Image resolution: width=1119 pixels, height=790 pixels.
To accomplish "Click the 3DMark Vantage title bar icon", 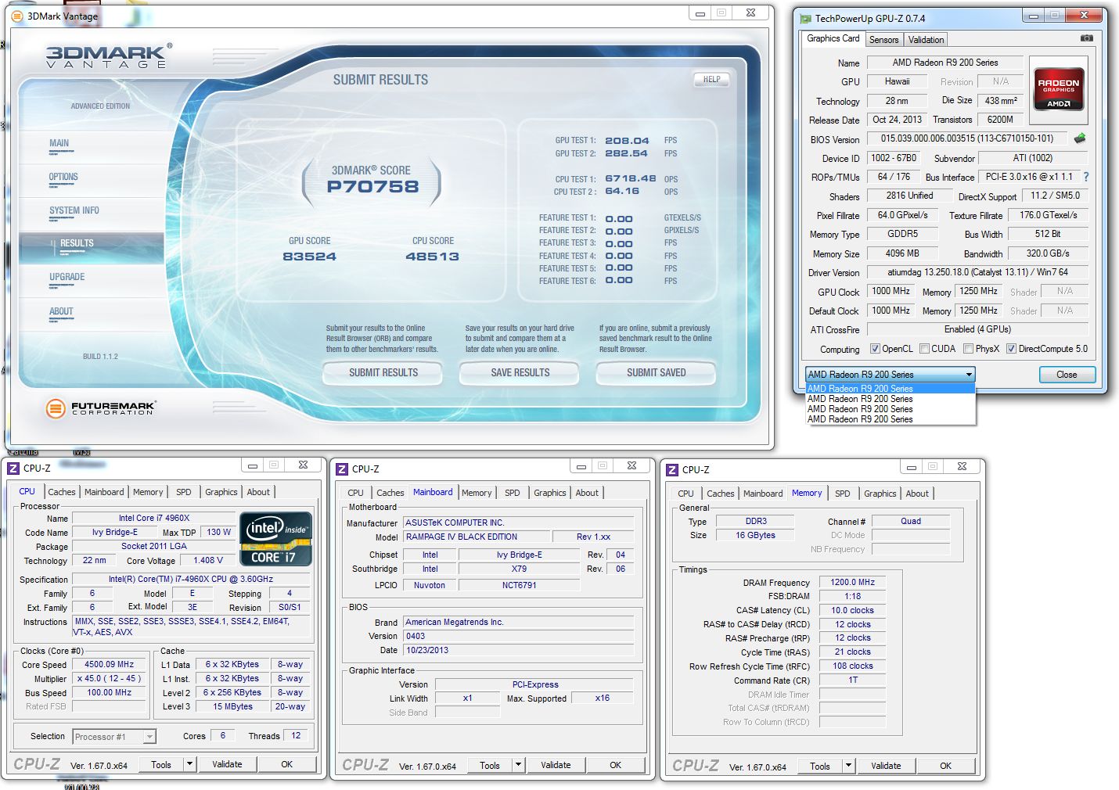I will click(x=17, y=16).
